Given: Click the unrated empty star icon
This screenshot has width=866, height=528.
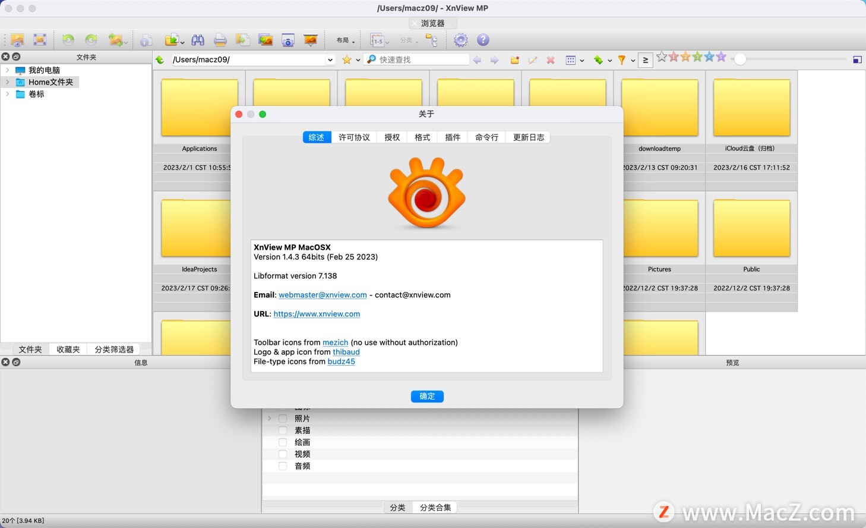Looking at the screenshot, I should (x=662, y=57).
